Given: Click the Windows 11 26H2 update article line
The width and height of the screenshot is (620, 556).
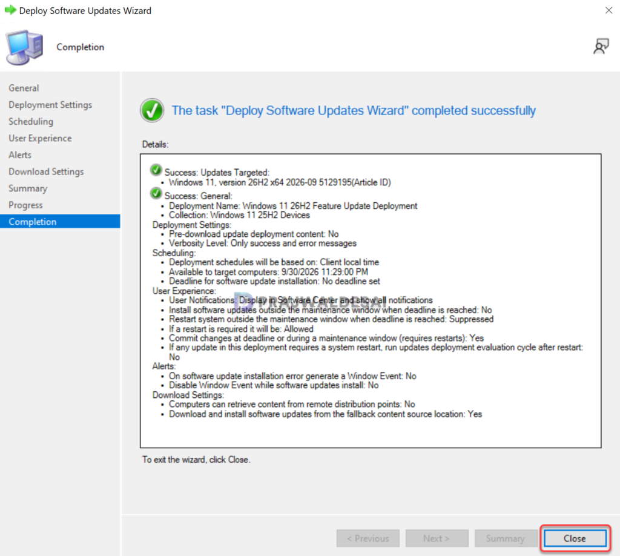Looking at the screenshot, I should [x=280, y=182].
